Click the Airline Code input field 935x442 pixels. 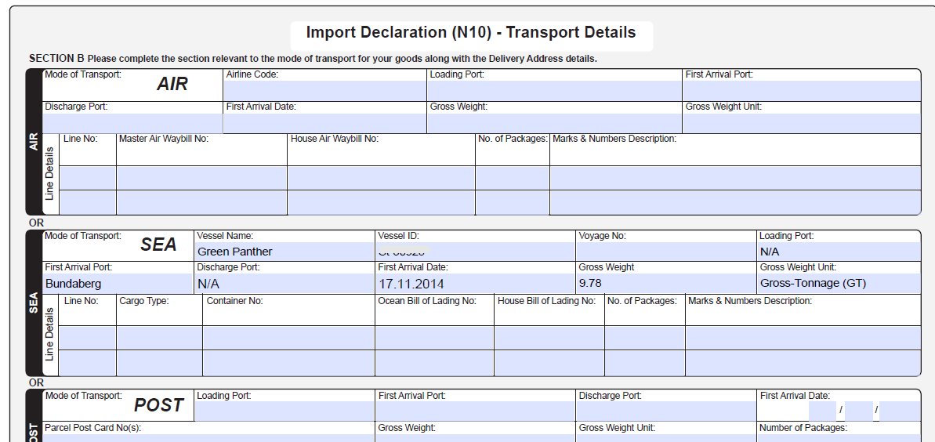coord(325,91)
